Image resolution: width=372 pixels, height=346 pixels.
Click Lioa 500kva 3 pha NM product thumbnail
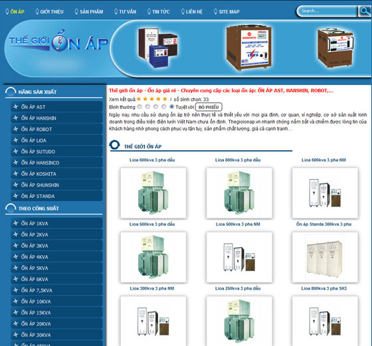(x=239, y=257)
